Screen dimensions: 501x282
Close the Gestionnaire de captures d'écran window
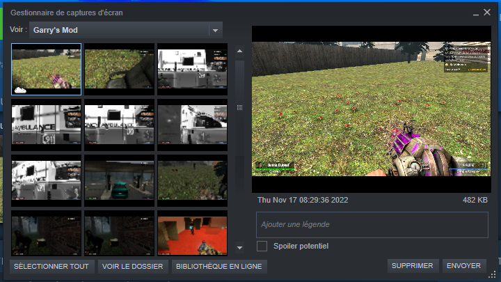pyautogui.click(x=487, y=12)
